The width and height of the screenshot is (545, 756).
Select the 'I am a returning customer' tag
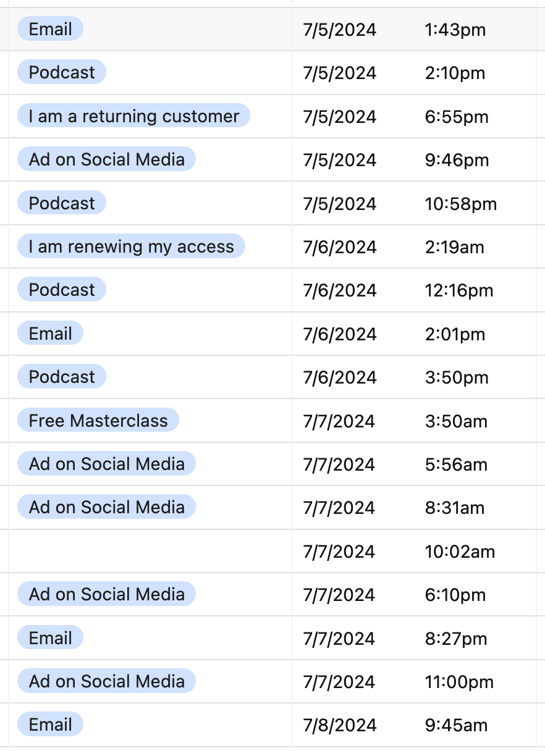tap(133, 116)
